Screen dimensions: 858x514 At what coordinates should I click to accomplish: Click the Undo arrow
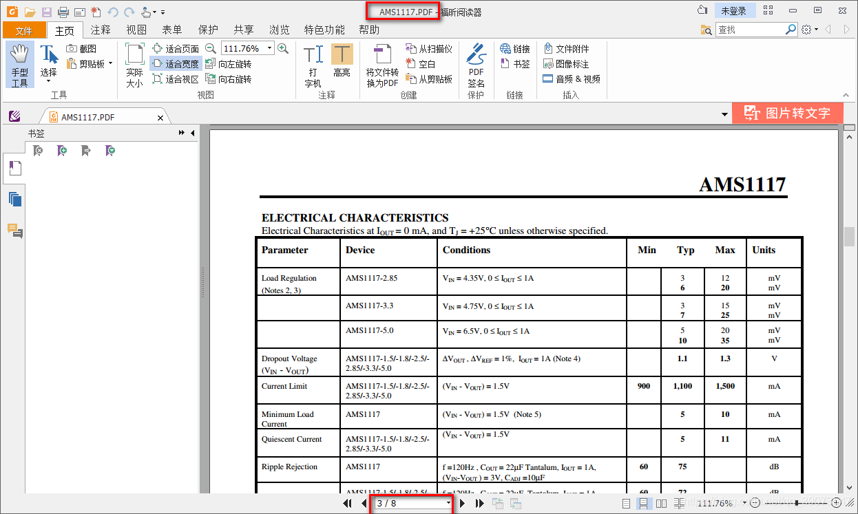(113, 12)
